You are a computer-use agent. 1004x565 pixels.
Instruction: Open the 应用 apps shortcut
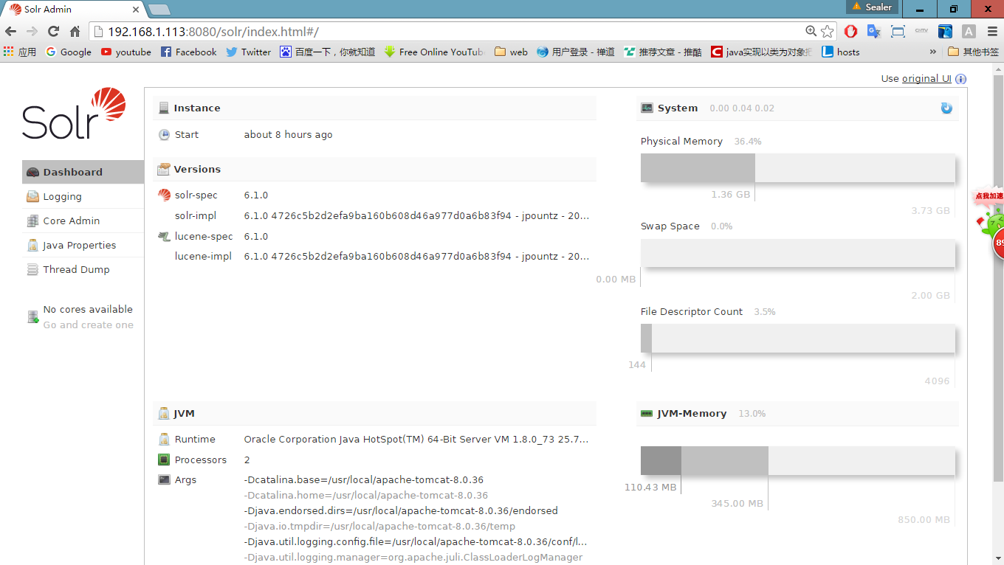click(x=20, y=52)
